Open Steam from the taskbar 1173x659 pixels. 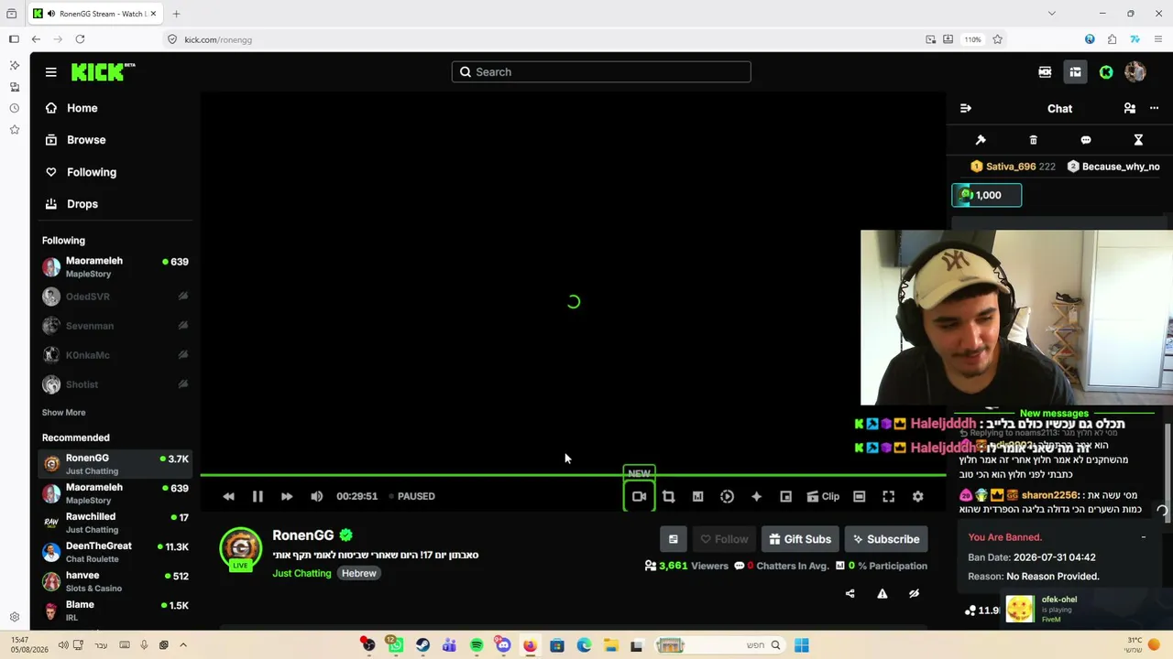[x=422, y=645]
